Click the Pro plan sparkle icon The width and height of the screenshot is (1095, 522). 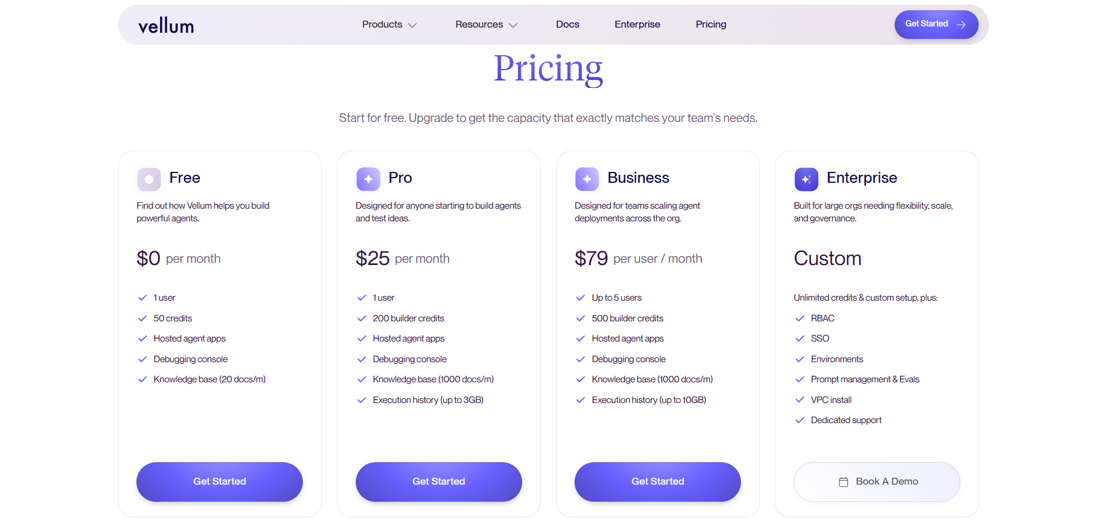[368, 179]
